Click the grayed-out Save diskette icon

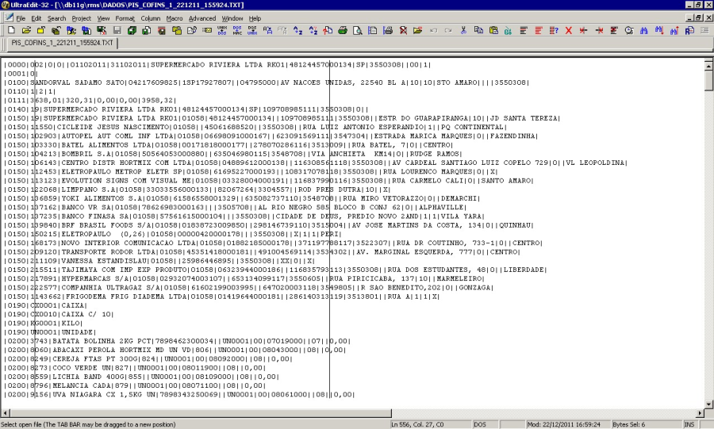(x=117, y=30)
